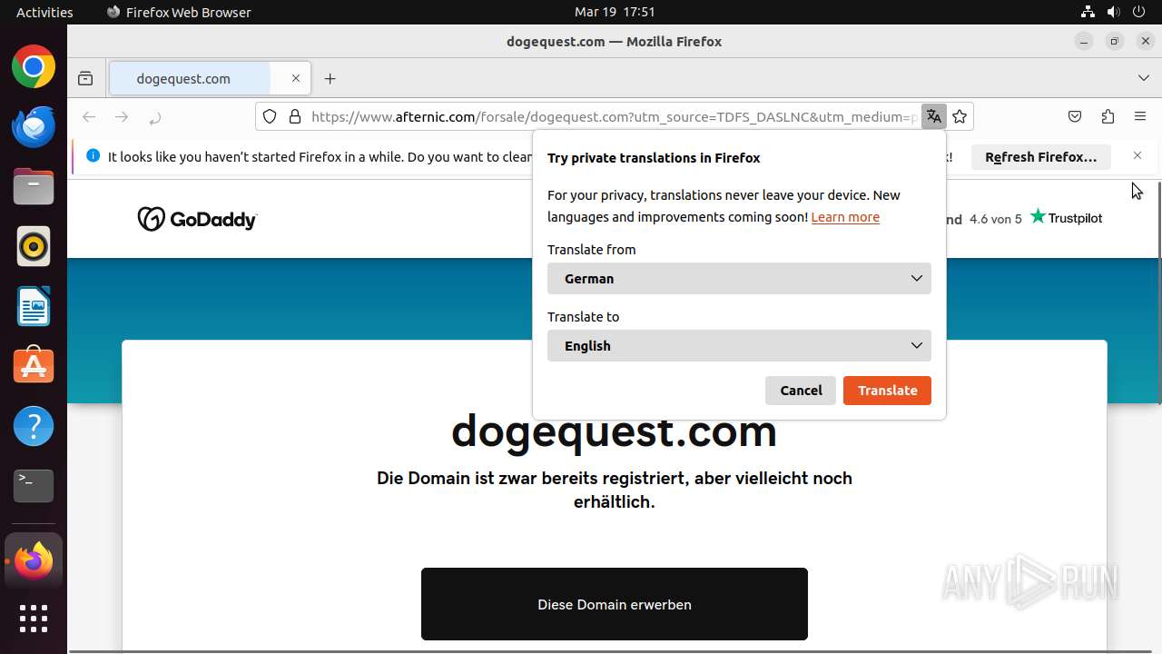Click the Translate to label
This screenshot has height=654, width=1162.
click(x=583, y=317)
